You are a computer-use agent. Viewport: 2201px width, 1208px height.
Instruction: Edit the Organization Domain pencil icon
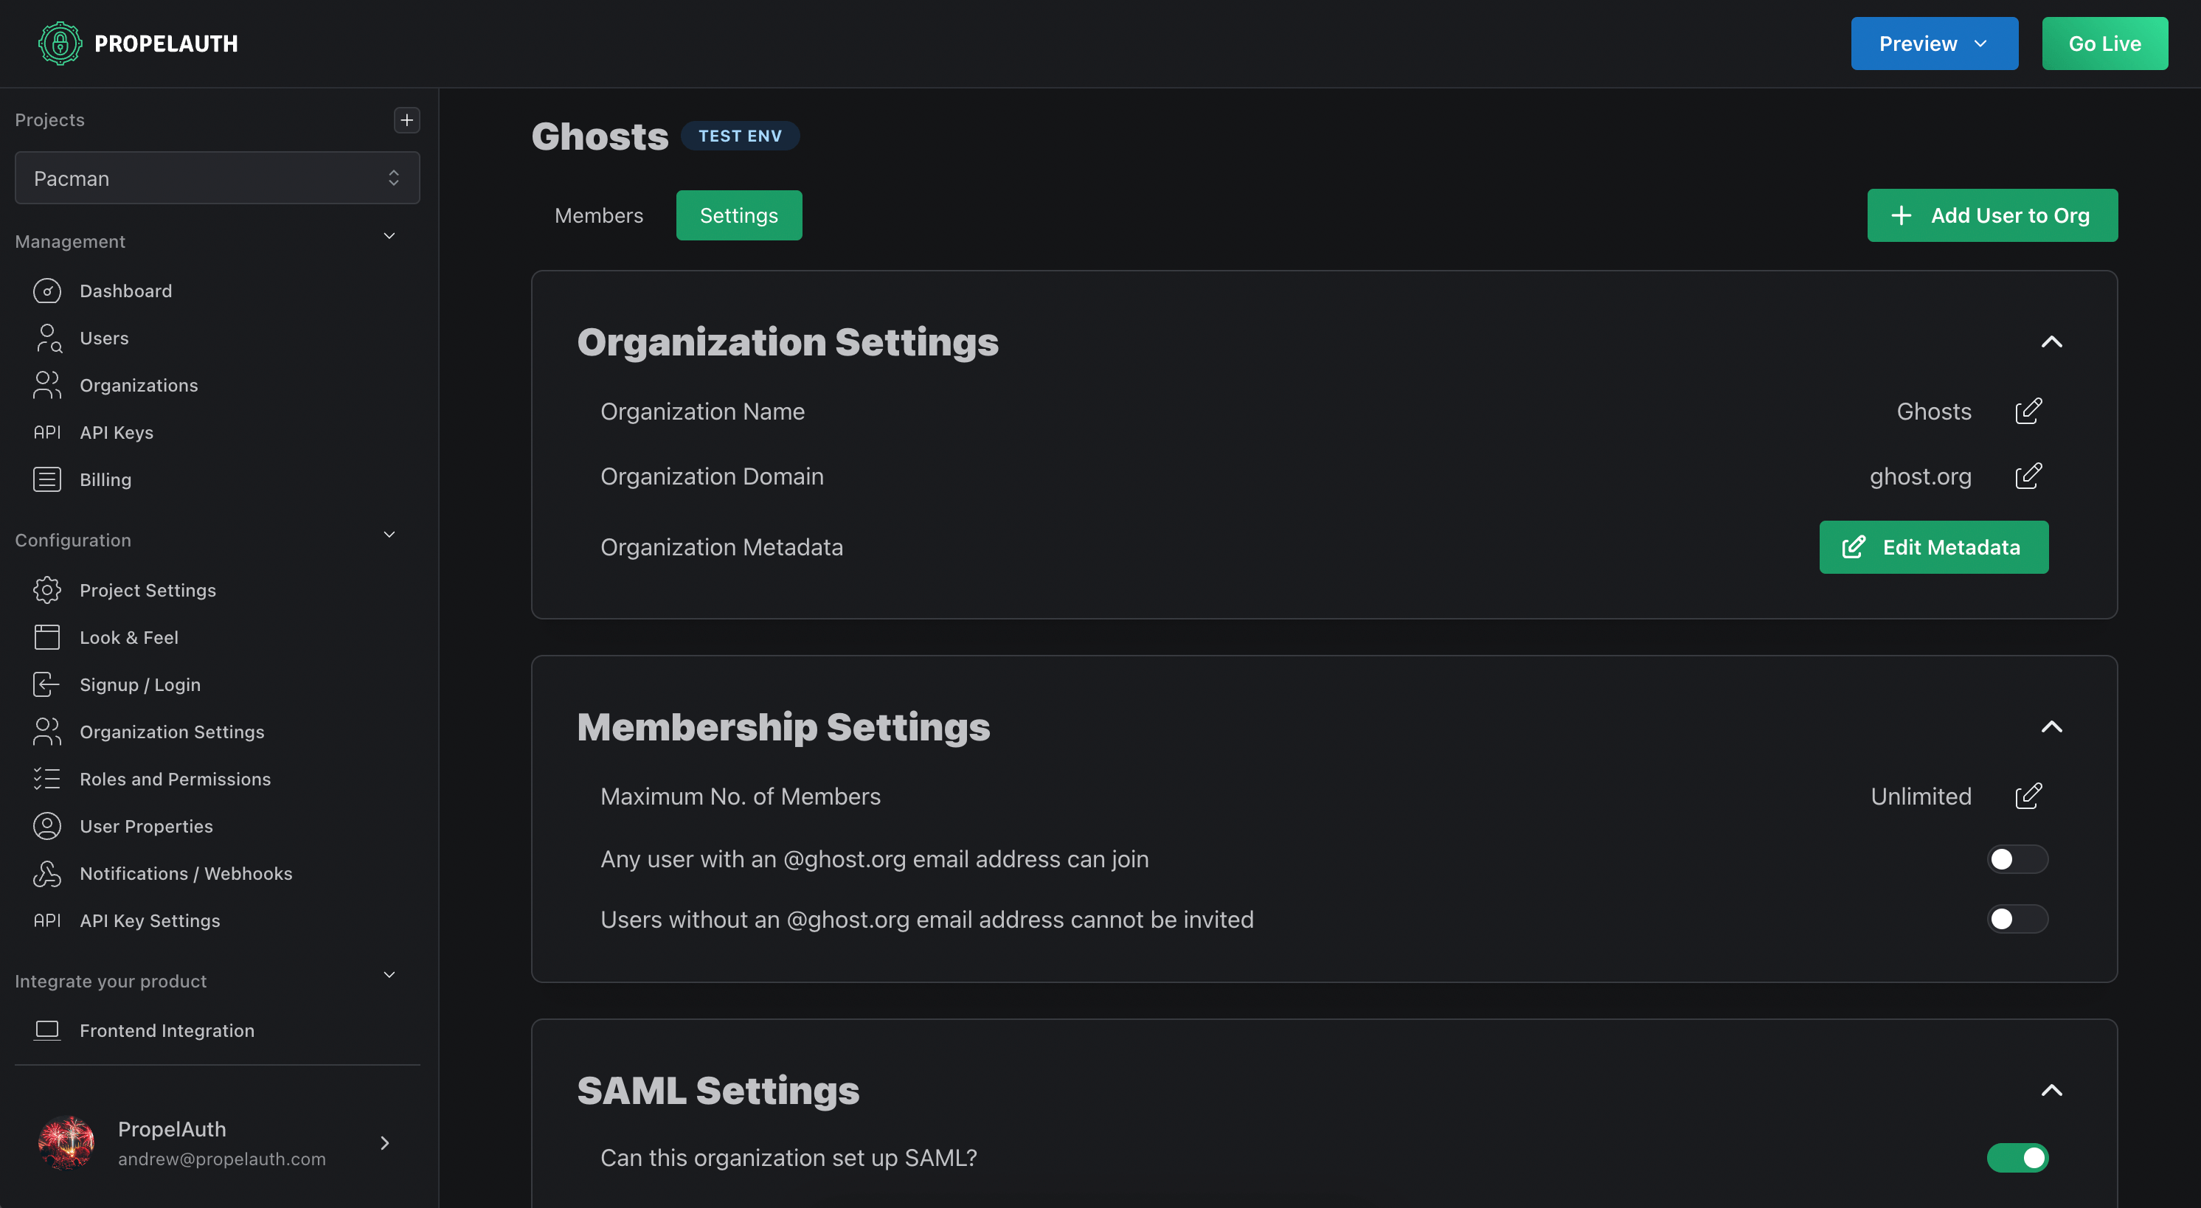[x=2028, y=476]
